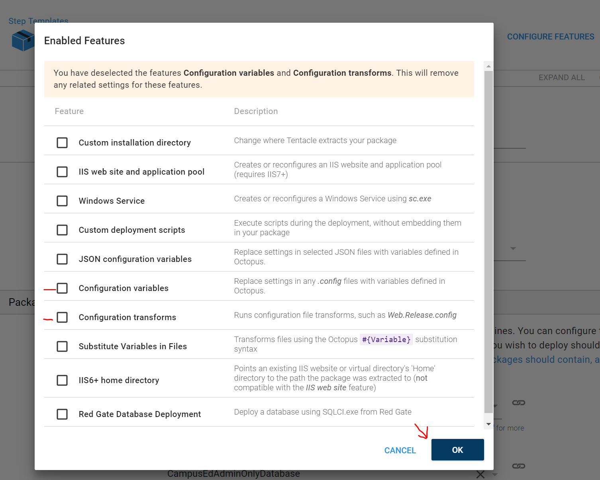Clear the CampusEdAdminOnlyDatabase value with X
Image resolution: width=600 pixels, height=480 pixels.
coord(480,474)
